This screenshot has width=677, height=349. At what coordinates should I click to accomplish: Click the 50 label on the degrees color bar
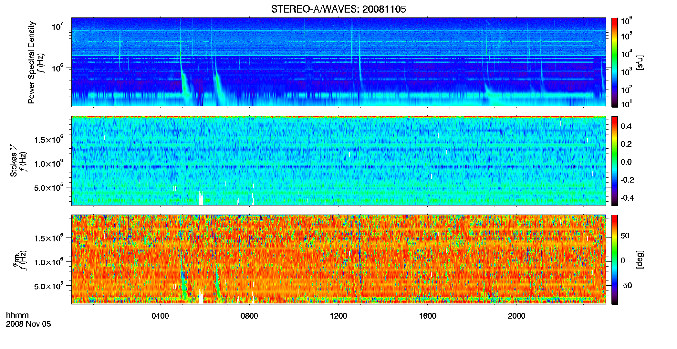[625, 236]
